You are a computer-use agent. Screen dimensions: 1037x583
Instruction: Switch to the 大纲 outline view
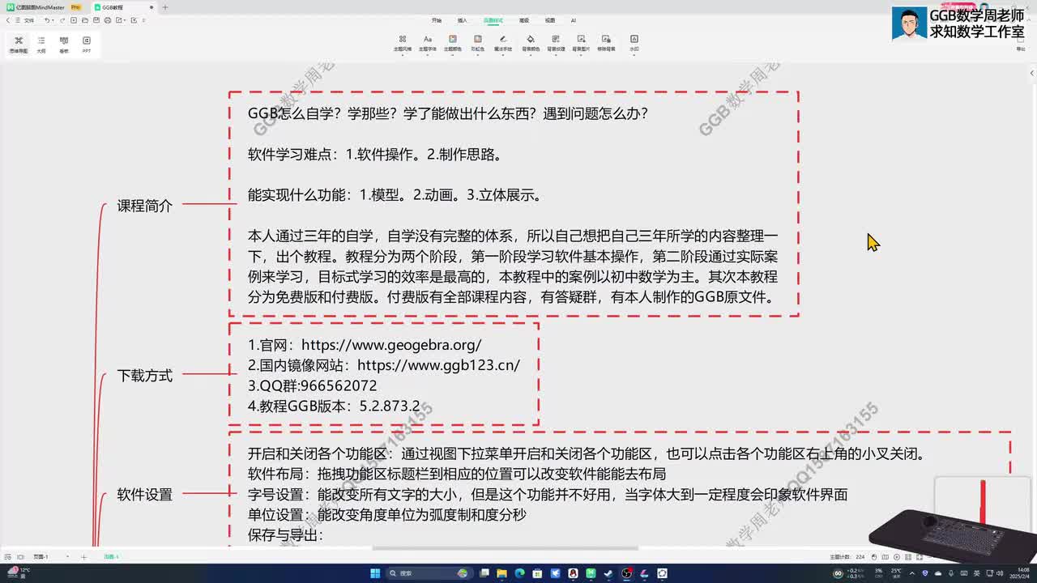coord(41,45)
